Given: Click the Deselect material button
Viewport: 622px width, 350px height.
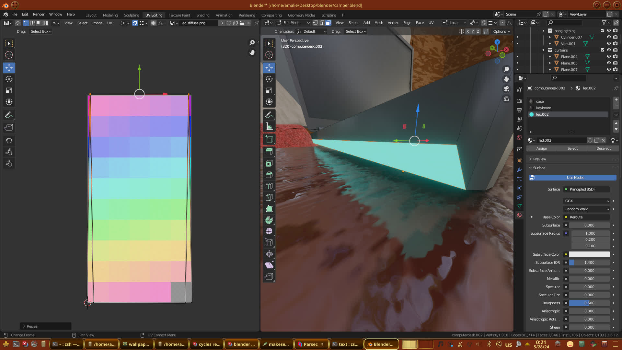Looking at the screenshot, I should point(603,148).
